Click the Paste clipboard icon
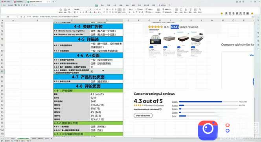This screenshot has width=261, height=142. click(65, 10)
